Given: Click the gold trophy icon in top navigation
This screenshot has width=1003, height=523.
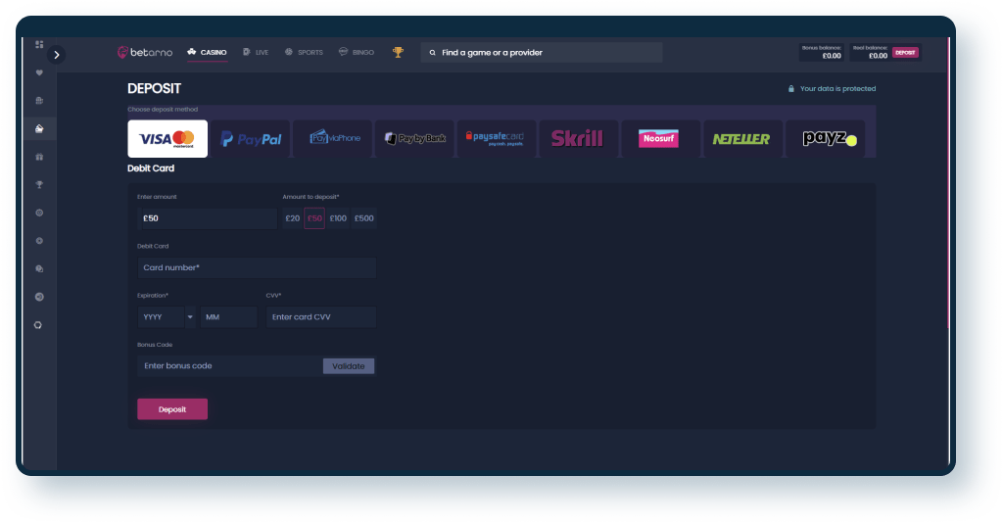Looking at the screenshot, I should (x=398, y=52).
